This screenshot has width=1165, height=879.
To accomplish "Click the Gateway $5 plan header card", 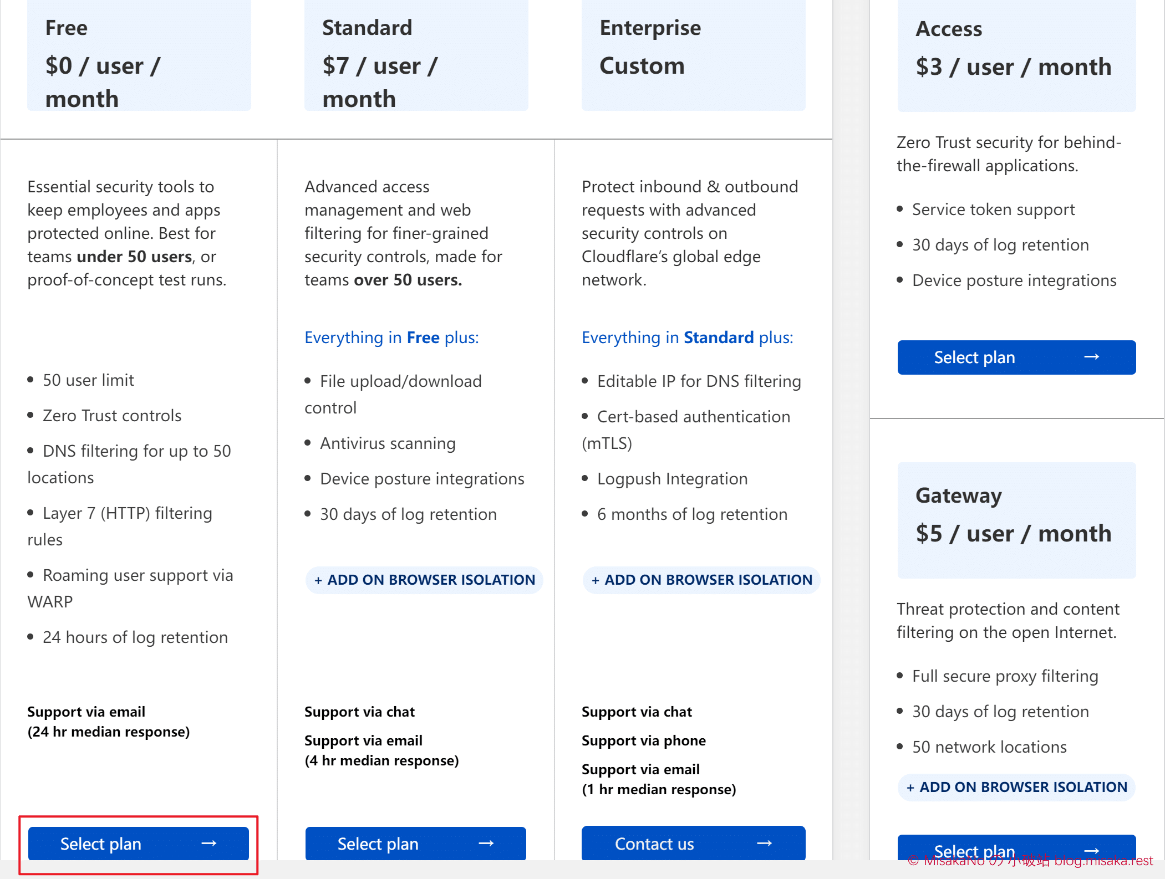I will pos(1016,520).
